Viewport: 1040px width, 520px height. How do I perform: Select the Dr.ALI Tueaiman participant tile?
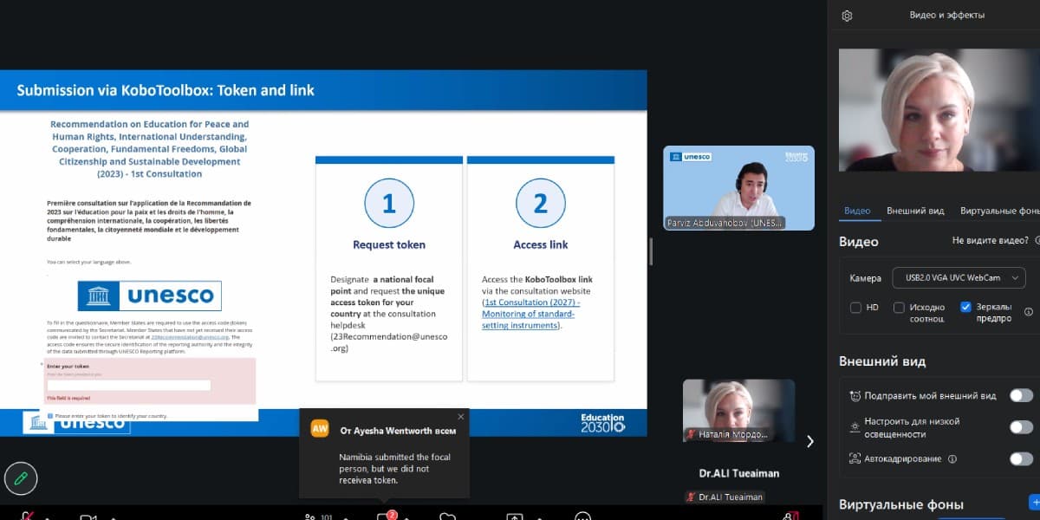click(738, 474)
